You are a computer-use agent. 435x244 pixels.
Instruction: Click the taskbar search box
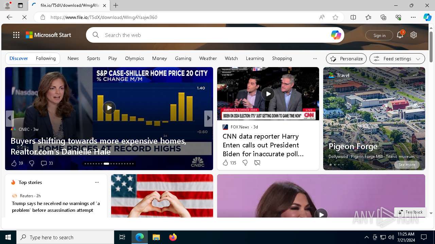[65, 237]
